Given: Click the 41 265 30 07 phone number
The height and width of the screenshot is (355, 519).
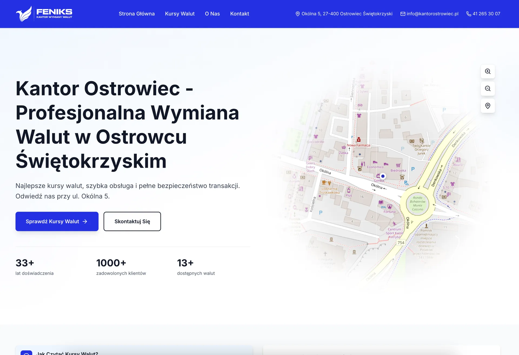Looking at the screenshot, I should pos(486,14).
